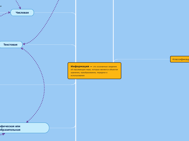
Task: Click purple arrowhead on Текстовая's right edge
Action: (x=24, y=44)
